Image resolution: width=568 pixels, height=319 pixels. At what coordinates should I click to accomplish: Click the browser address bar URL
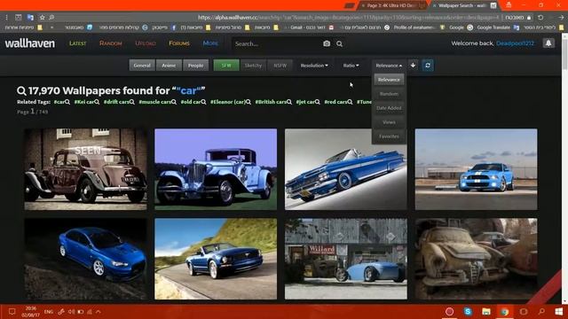348,18
